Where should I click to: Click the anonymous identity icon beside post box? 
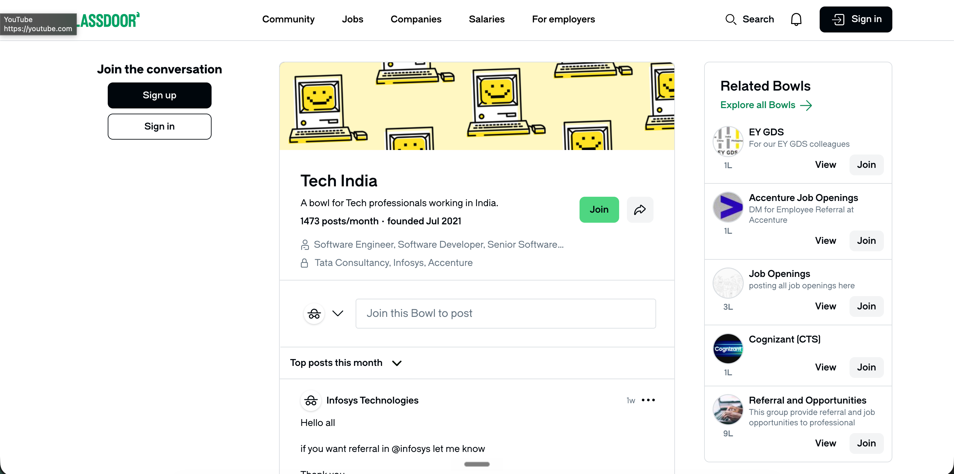pyautogui.click(x=314, y=314)
